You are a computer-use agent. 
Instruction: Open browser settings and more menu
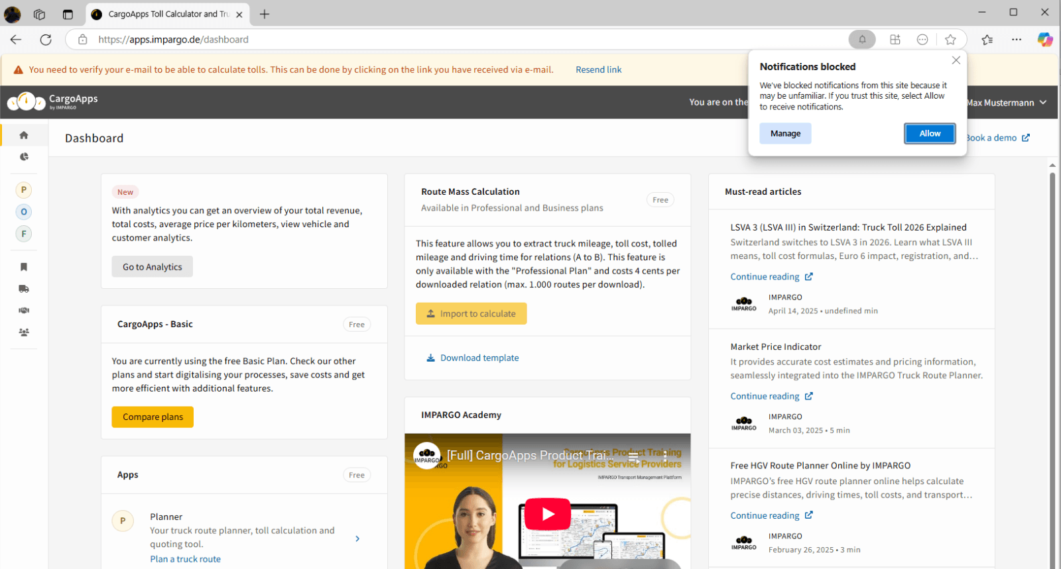point(1017,40)
